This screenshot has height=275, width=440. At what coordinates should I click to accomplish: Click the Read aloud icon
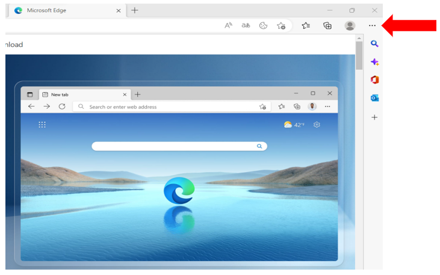pyautogui.click(x=228, y=25)
